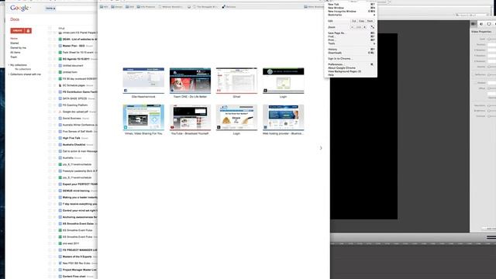Open the Gmail thumbnail on new tab page
The image size is (496, 279).
click(236, 81)
